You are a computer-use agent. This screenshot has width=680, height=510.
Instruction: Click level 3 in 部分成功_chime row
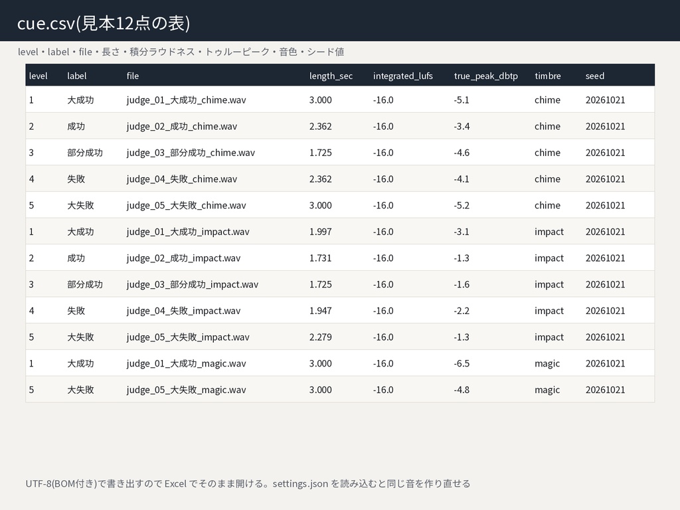[x=31, y=153]
